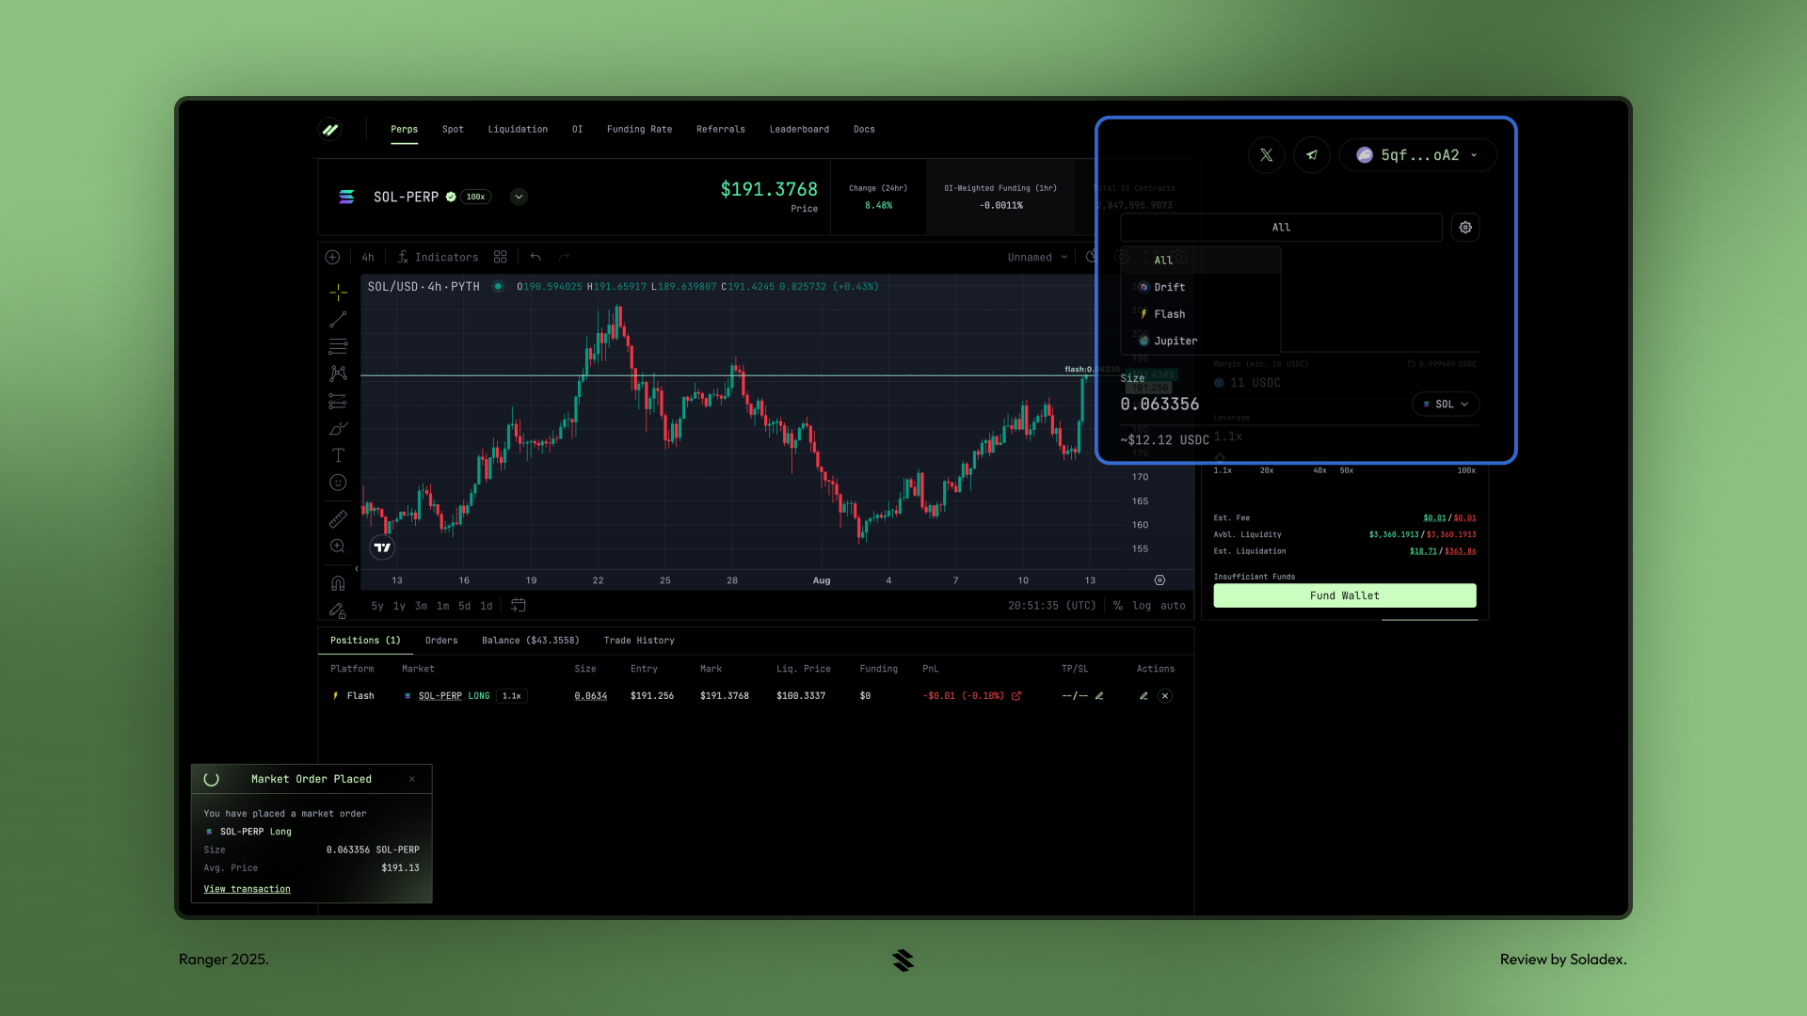Change the 4h chart interval
This screenshot has height=1016, width=1807.
click(x=368, y=258)
